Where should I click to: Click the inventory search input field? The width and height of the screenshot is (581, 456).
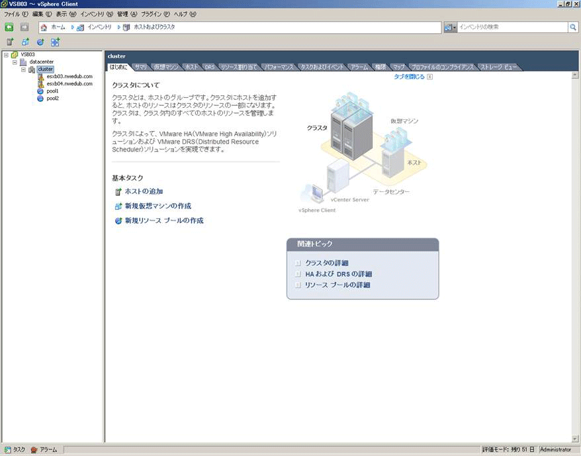click(x=512, y=27)
